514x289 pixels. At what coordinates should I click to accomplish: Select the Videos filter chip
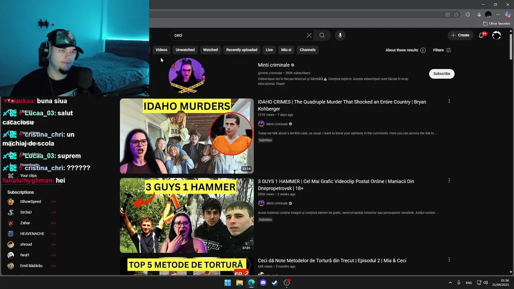161,50
